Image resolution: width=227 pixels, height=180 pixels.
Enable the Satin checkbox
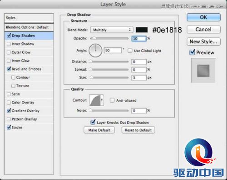pos(9,94)
